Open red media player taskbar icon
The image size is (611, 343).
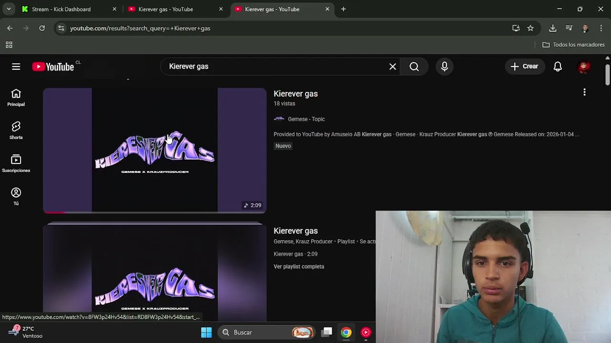click(x=366, y=333)
